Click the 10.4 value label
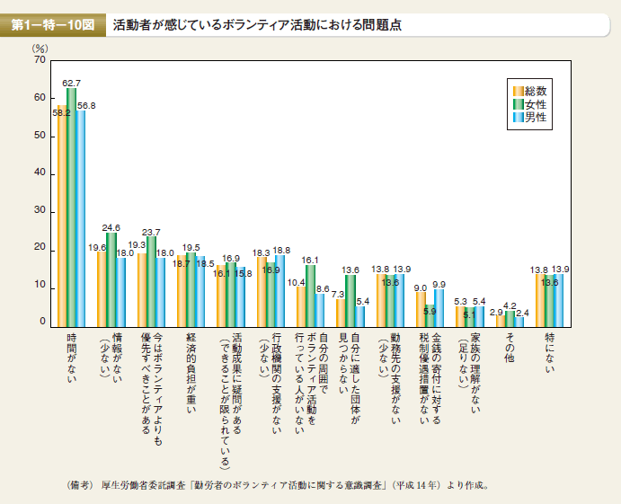Image resolution: width=621 pixels, height=504 pixels. (x=296, y=282)
